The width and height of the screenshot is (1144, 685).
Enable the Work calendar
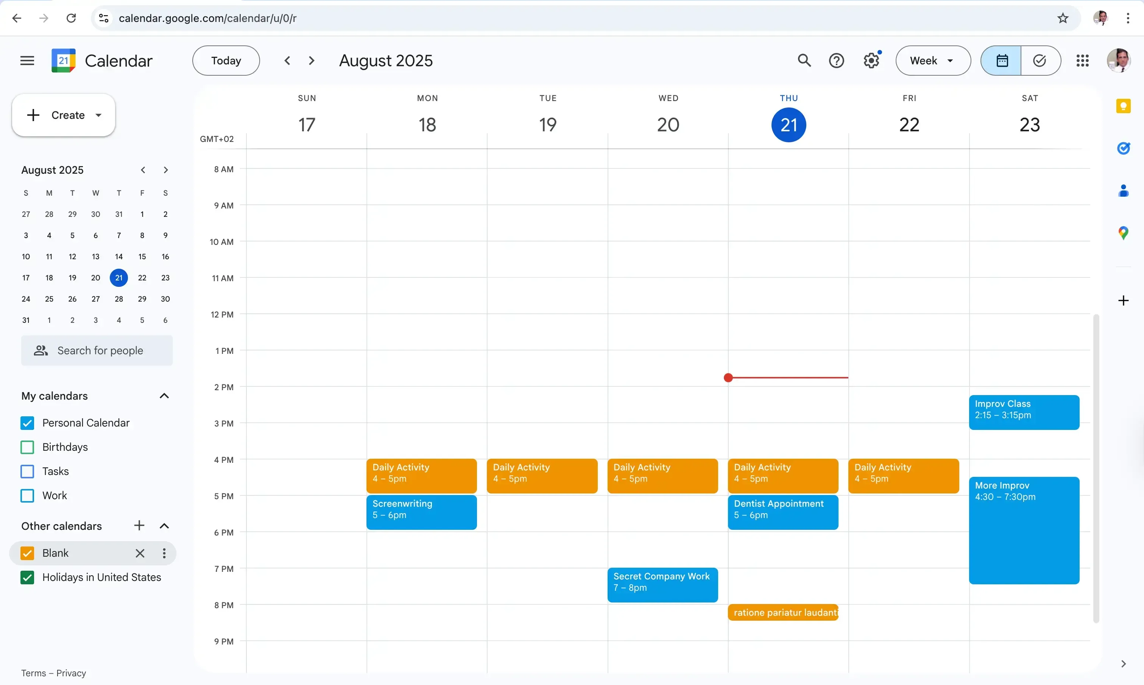tap(27, 495)
